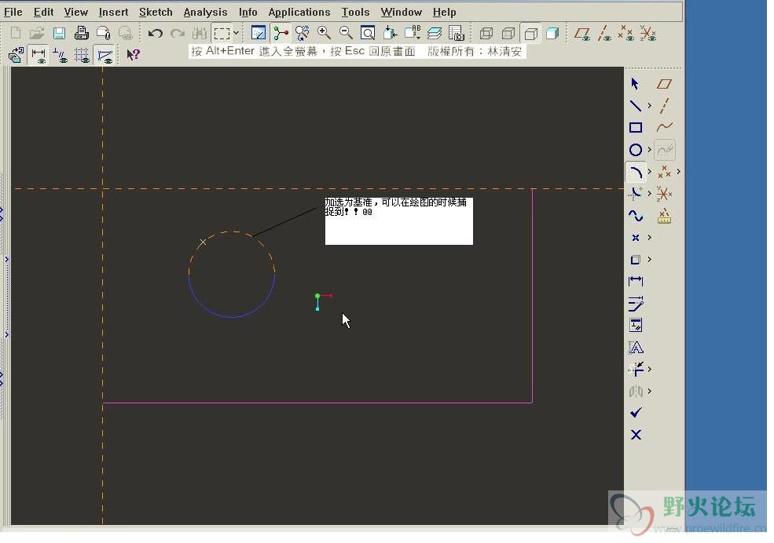This screenshot has height=543, width=774.
Task: Click the Use Edge tool
Action: coord(635,259)
